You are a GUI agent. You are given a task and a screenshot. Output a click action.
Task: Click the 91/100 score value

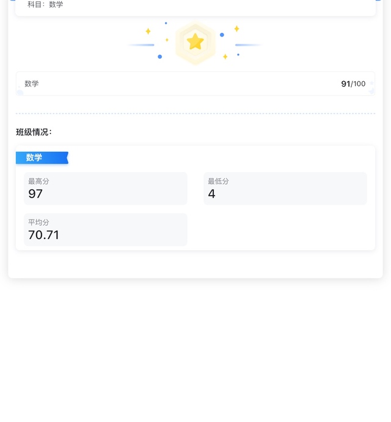point(353,84)
